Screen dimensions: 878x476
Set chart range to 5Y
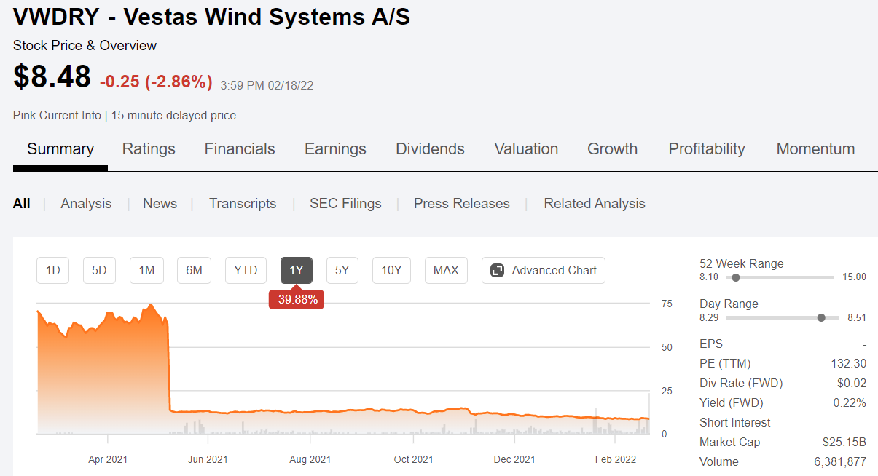[x=342, y=270]
